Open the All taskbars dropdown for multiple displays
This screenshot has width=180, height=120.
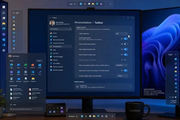tap(121, 65)
